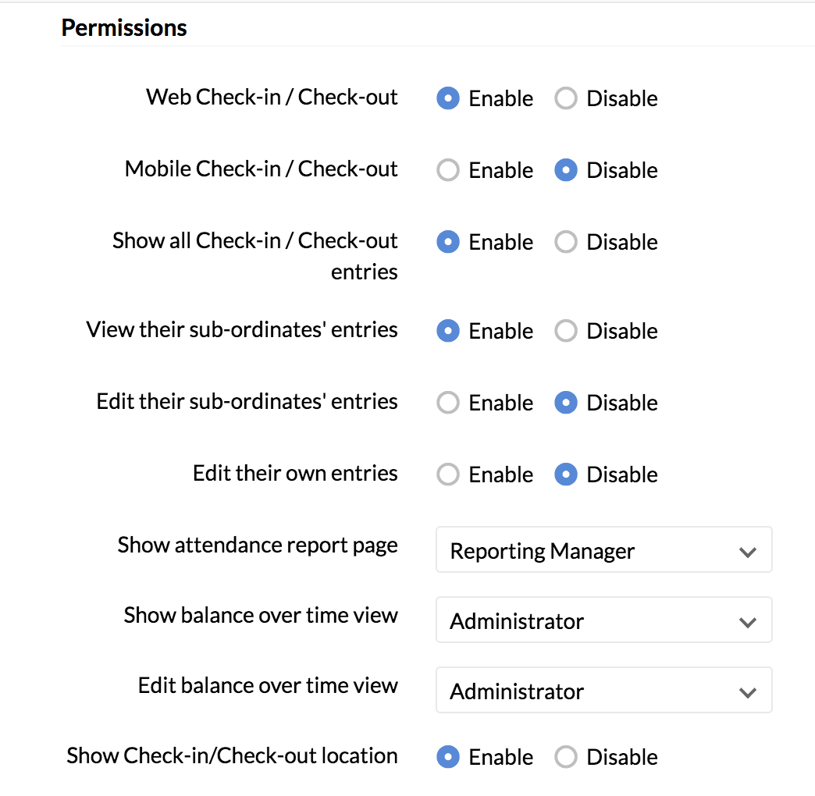Viewport: 815px width, 796px height.
Task: Disable Show Check-in/Check-out location
Action: (x=566, y=757)
